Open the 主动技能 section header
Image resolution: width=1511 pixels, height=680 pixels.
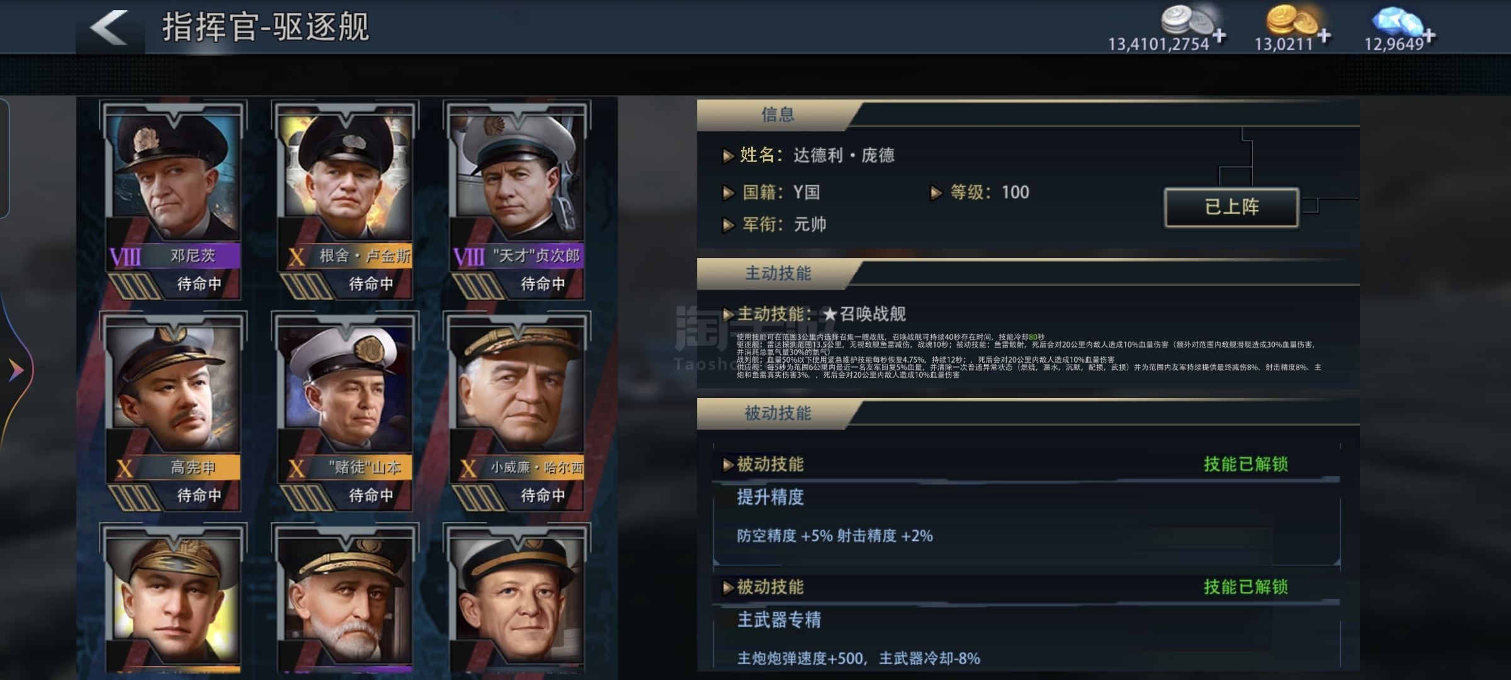778,273
